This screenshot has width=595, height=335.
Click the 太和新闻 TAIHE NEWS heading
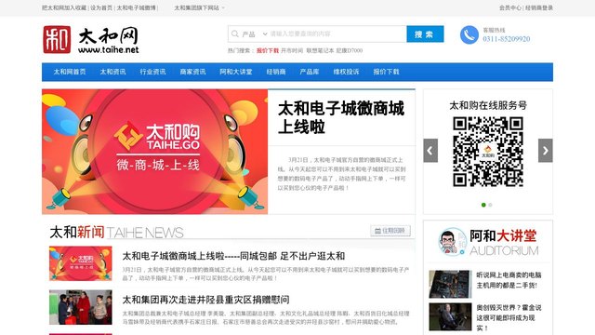(116, 233)
